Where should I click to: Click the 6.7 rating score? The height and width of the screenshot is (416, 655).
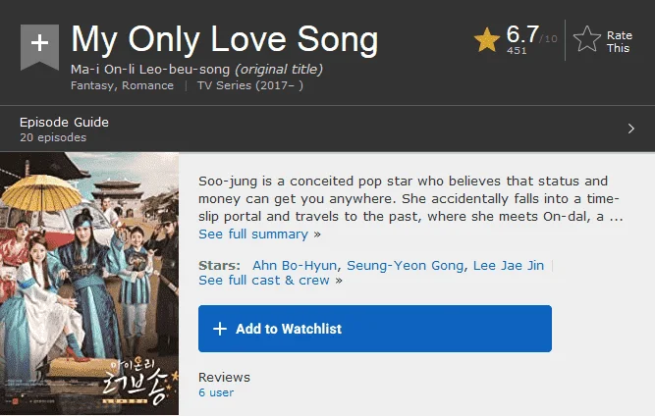pos(522,33)
